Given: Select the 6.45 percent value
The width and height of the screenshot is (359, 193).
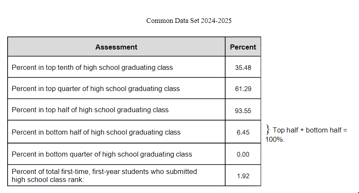Looking at the screenshot, I should click(243, 132).
